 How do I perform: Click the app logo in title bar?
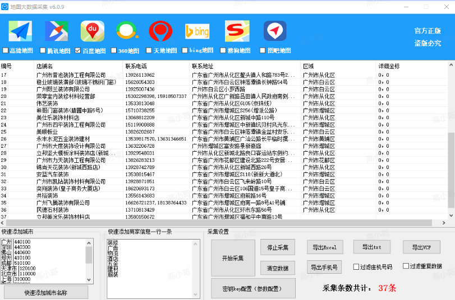4,7
